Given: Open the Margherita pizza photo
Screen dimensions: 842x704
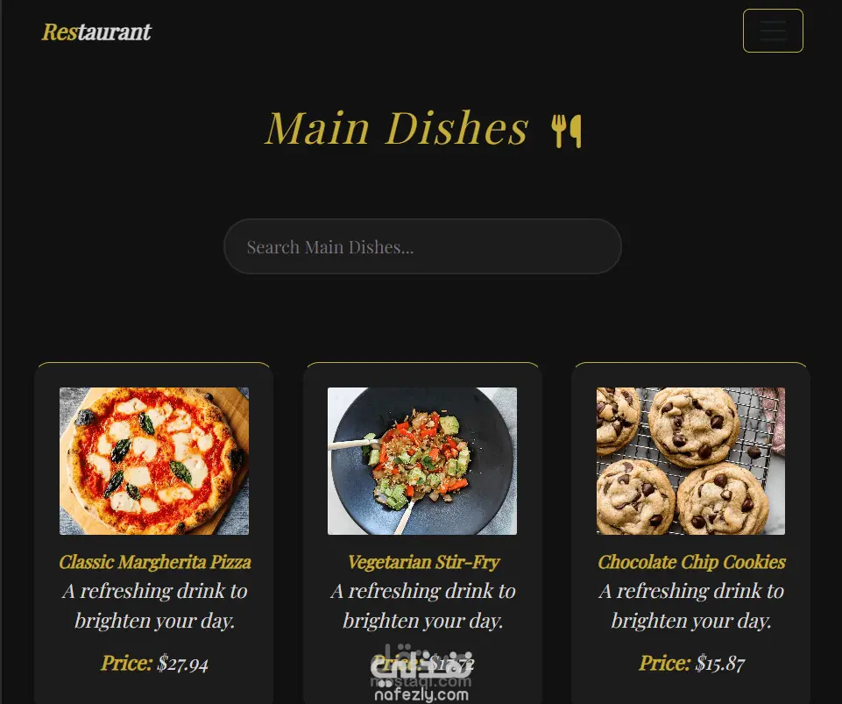Looking at the screenshot, I should pos(154,461).
